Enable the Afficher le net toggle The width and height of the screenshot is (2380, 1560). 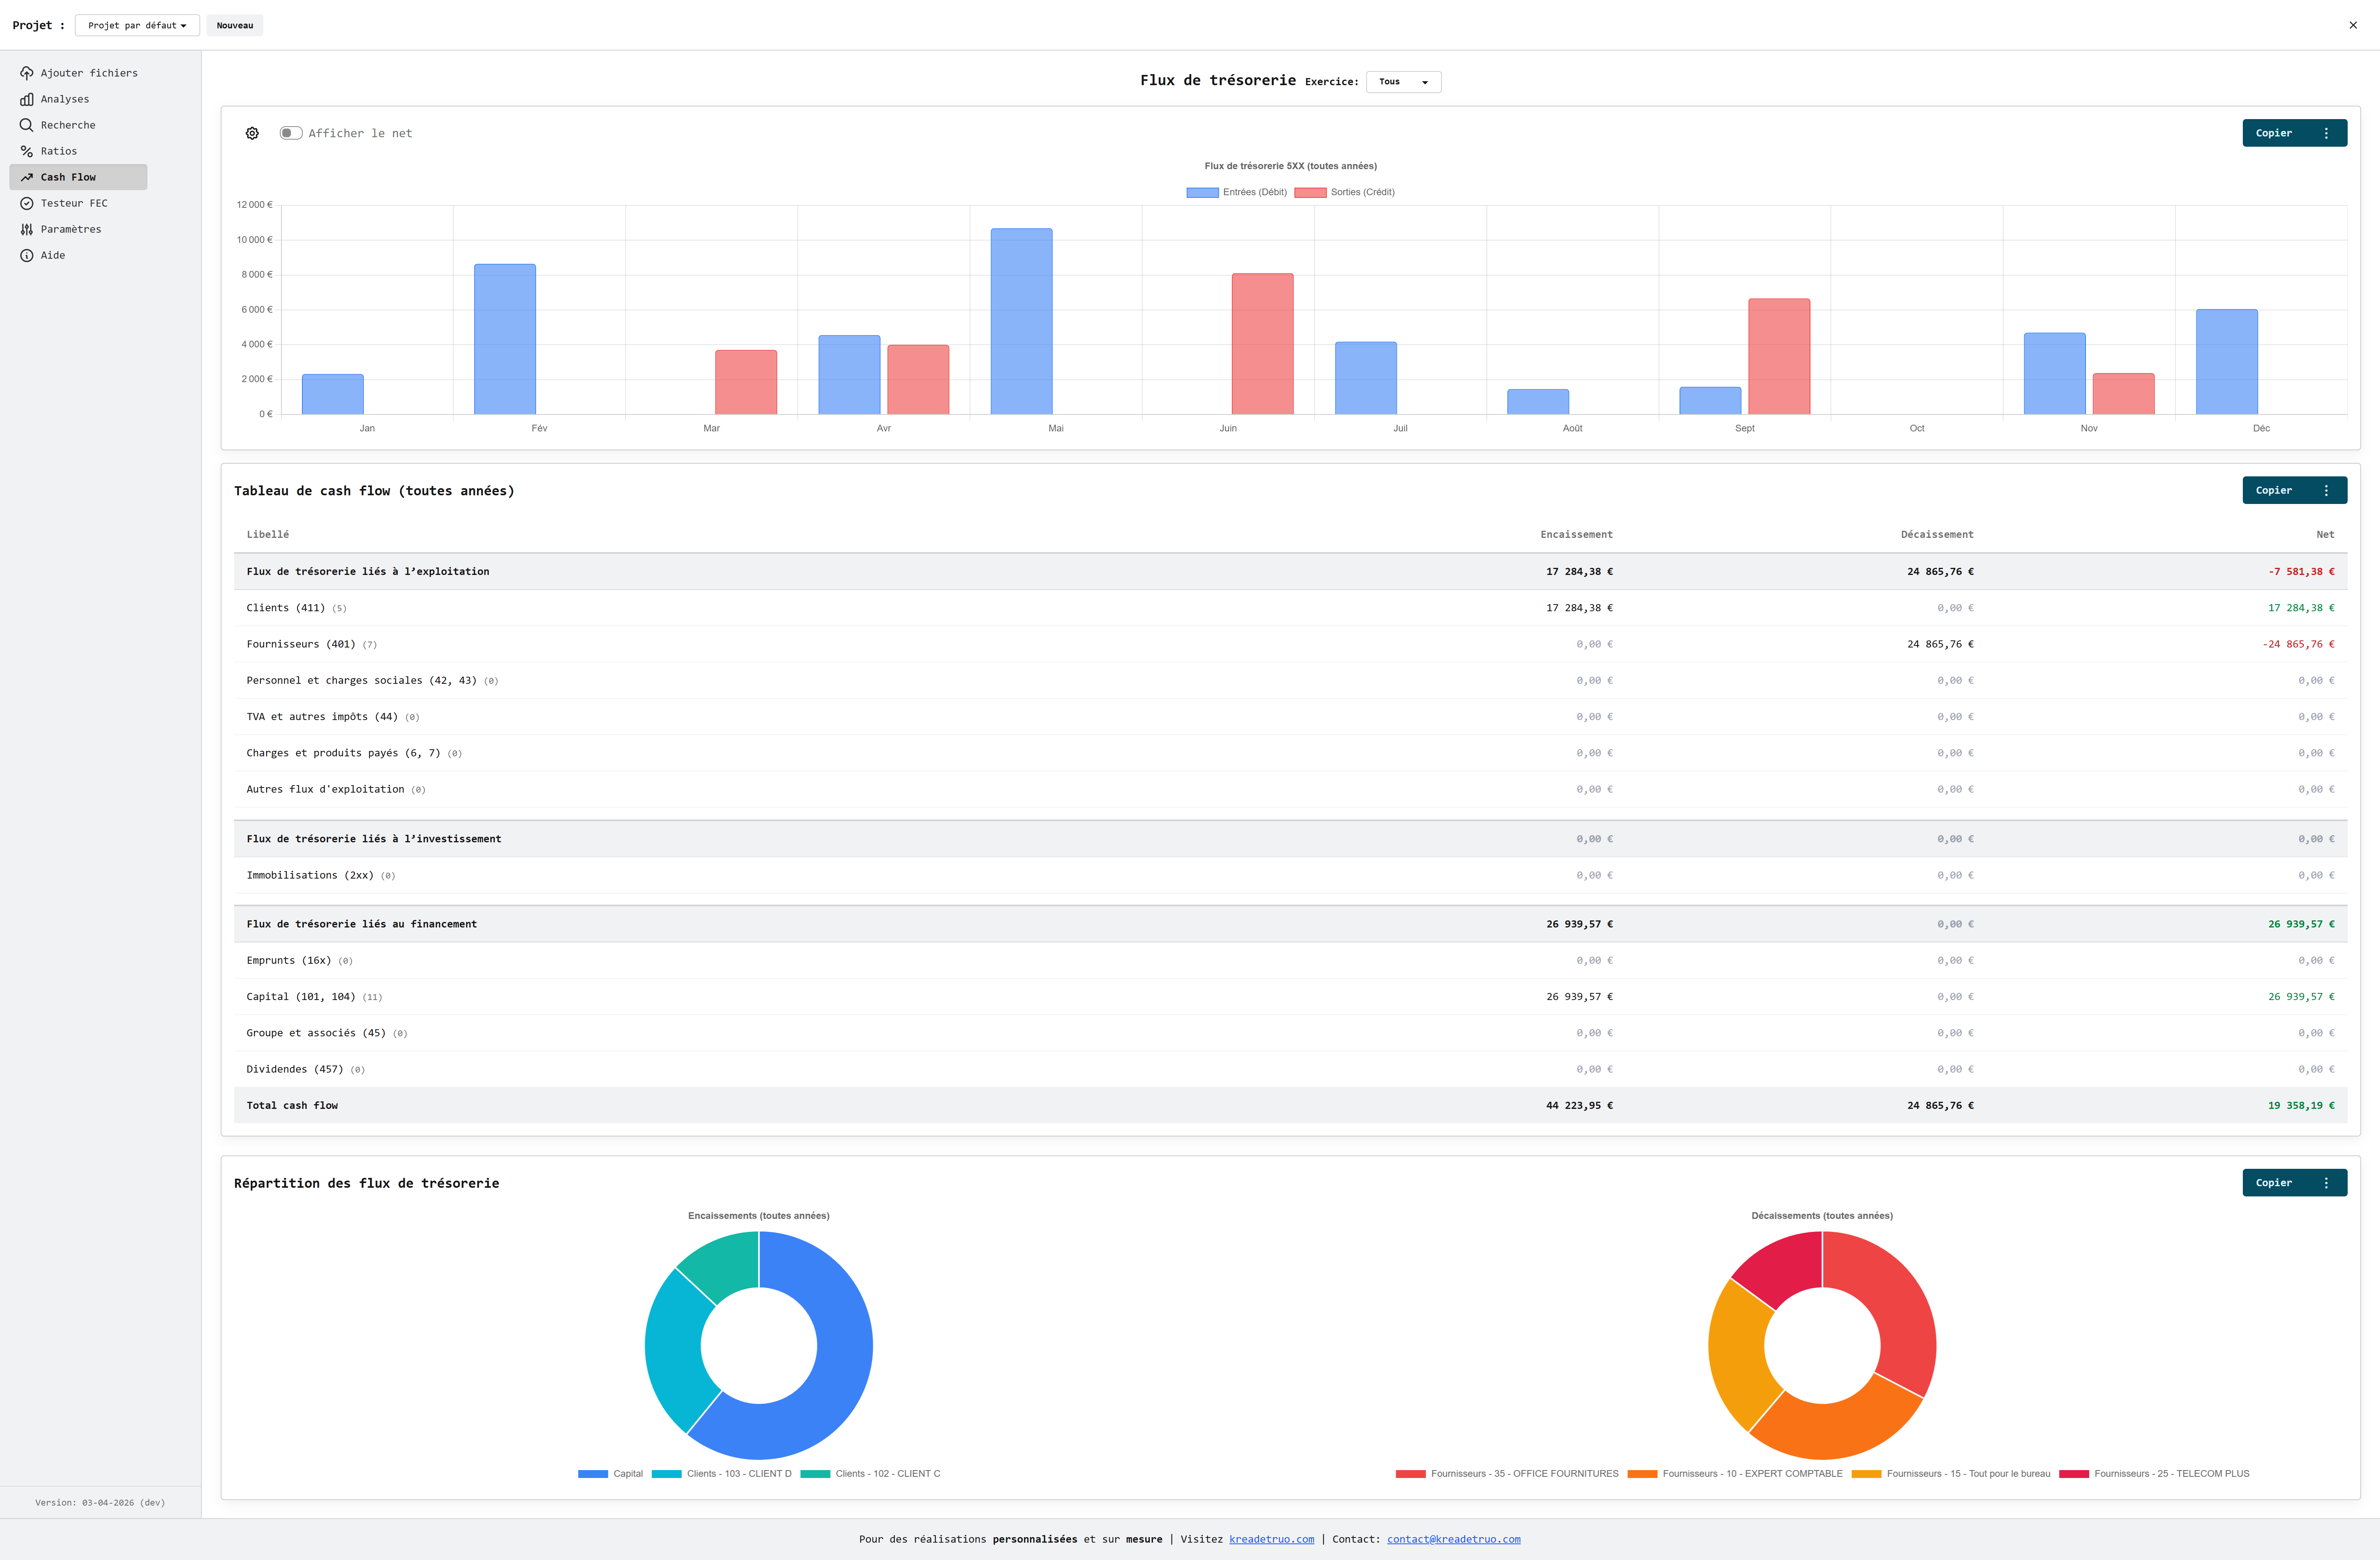(x=291, y=132)
